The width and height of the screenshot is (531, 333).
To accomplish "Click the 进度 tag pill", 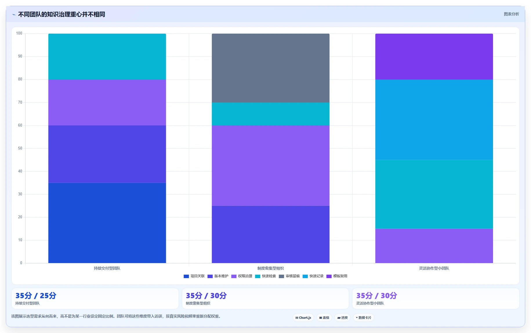I will pyautogui.click(x=342, y=318).
